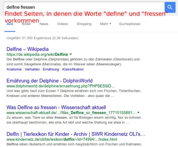Expand the arrow beside the wissenschaft-aktuell URL
The height and width of the screenshot is (147, 178).
tap(138, 113)
